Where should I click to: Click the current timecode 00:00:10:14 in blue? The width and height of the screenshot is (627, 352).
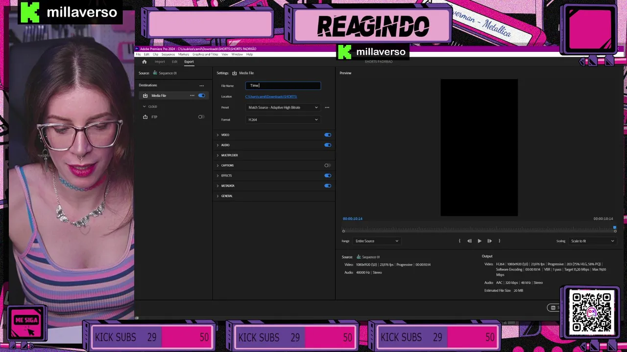coord(353,219)
